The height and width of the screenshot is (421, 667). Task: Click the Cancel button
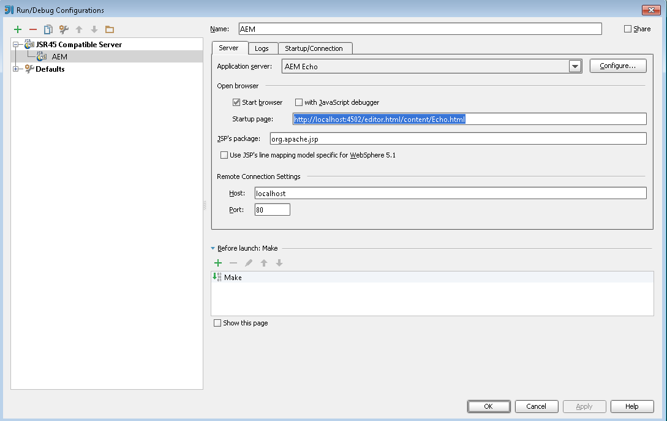coord(536,406)
